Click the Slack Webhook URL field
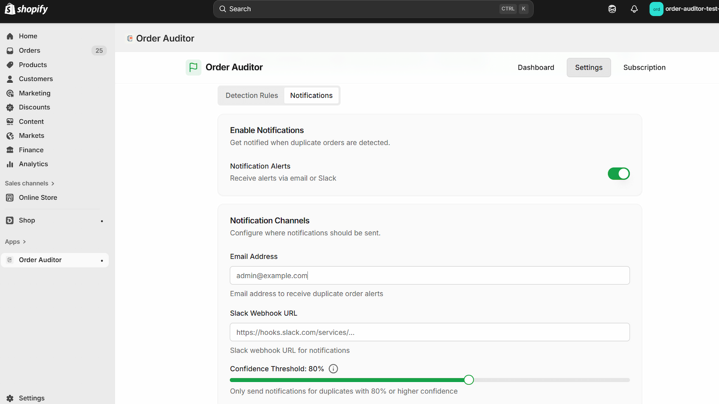 pyautogui.click(x=430, y=333)
